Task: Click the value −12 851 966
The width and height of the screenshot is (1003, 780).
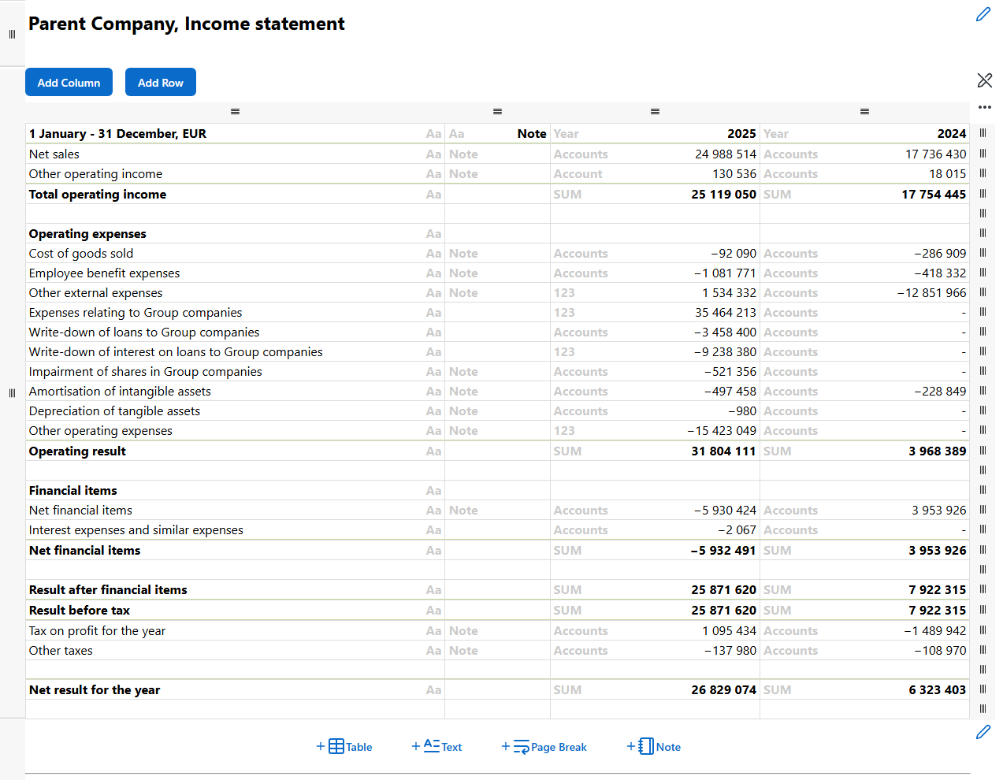Action: pos(931,293)
